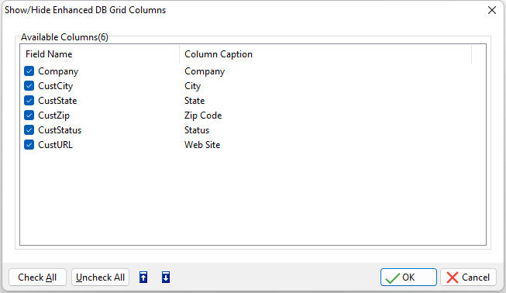Click the Field Name column header
Viewport: 506px width, 293px height.
tap(100, 54)
